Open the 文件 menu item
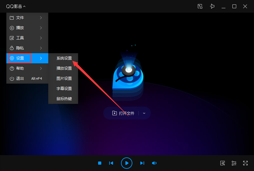Screen dimensions: 254x171 [x=27, y=18]
